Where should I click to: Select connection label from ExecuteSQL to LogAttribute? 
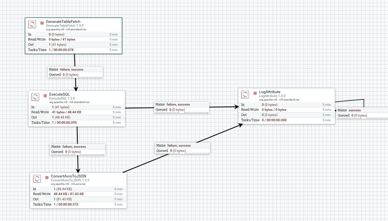coord(182,107)
